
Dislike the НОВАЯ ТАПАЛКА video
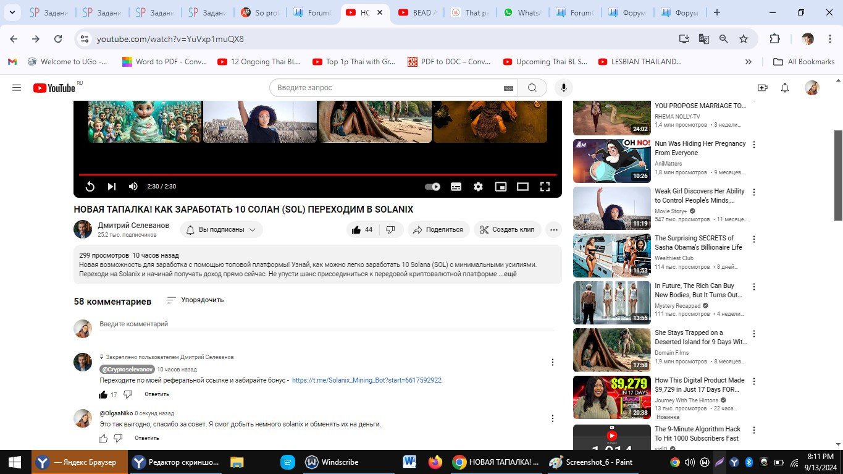390,229
